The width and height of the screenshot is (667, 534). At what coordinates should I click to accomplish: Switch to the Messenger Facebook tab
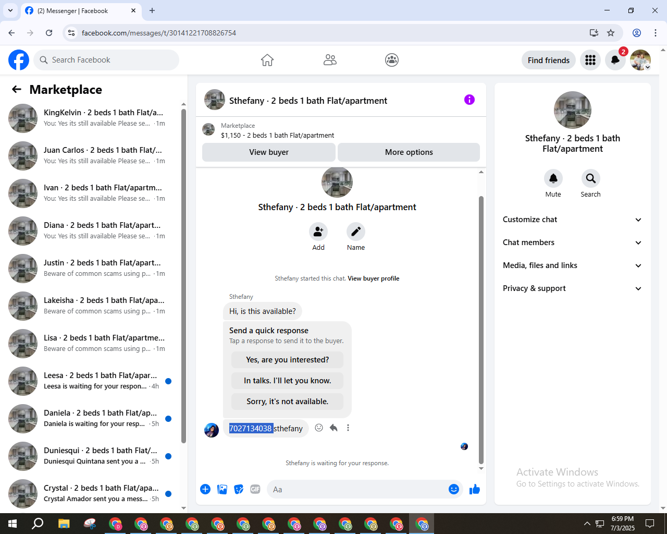(x=80, y=10)
